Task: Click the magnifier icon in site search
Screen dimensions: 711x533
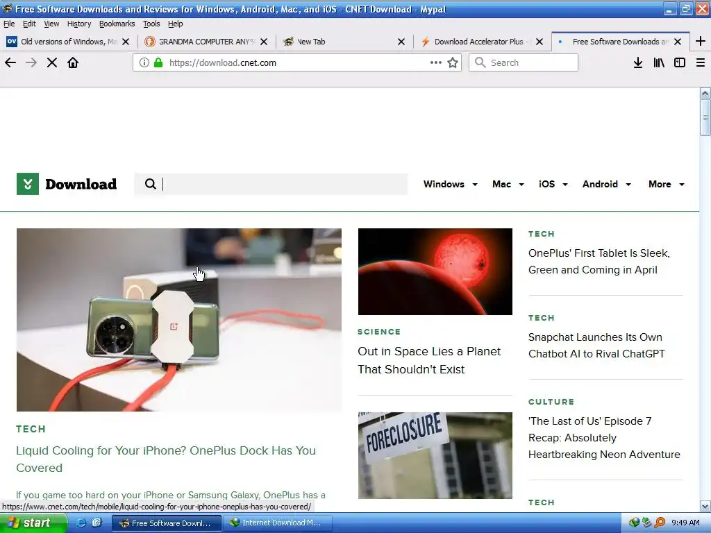Action: tap(151, 184)
